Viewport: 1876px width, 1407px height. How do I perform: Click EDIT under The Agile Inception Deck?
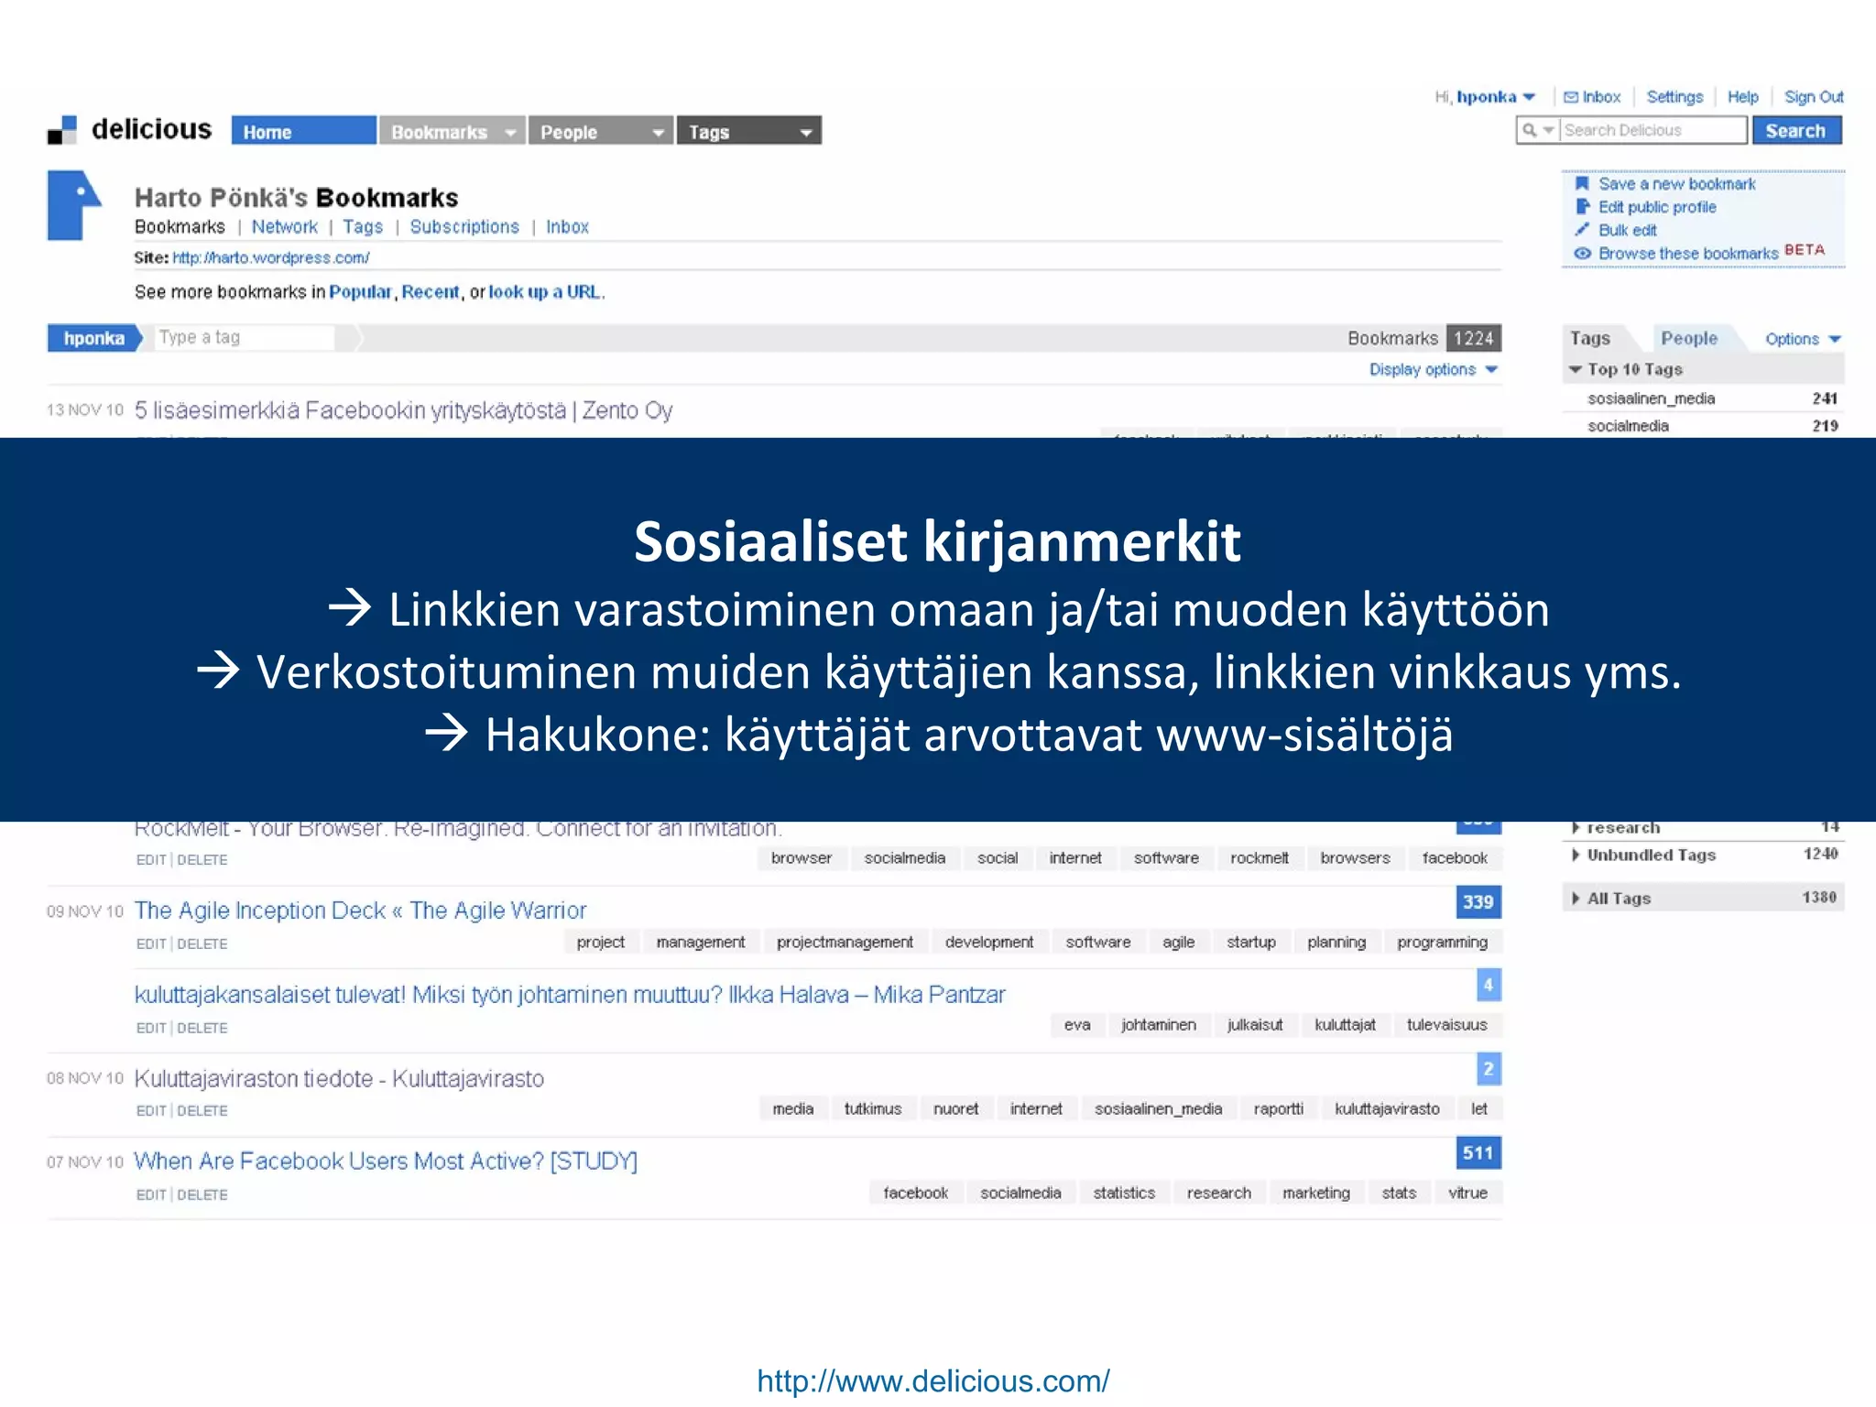[x=151, y=944]
